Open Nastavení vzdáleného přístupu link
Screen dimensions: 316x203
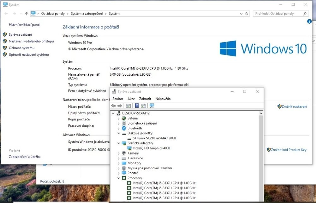tap(31, 41)
